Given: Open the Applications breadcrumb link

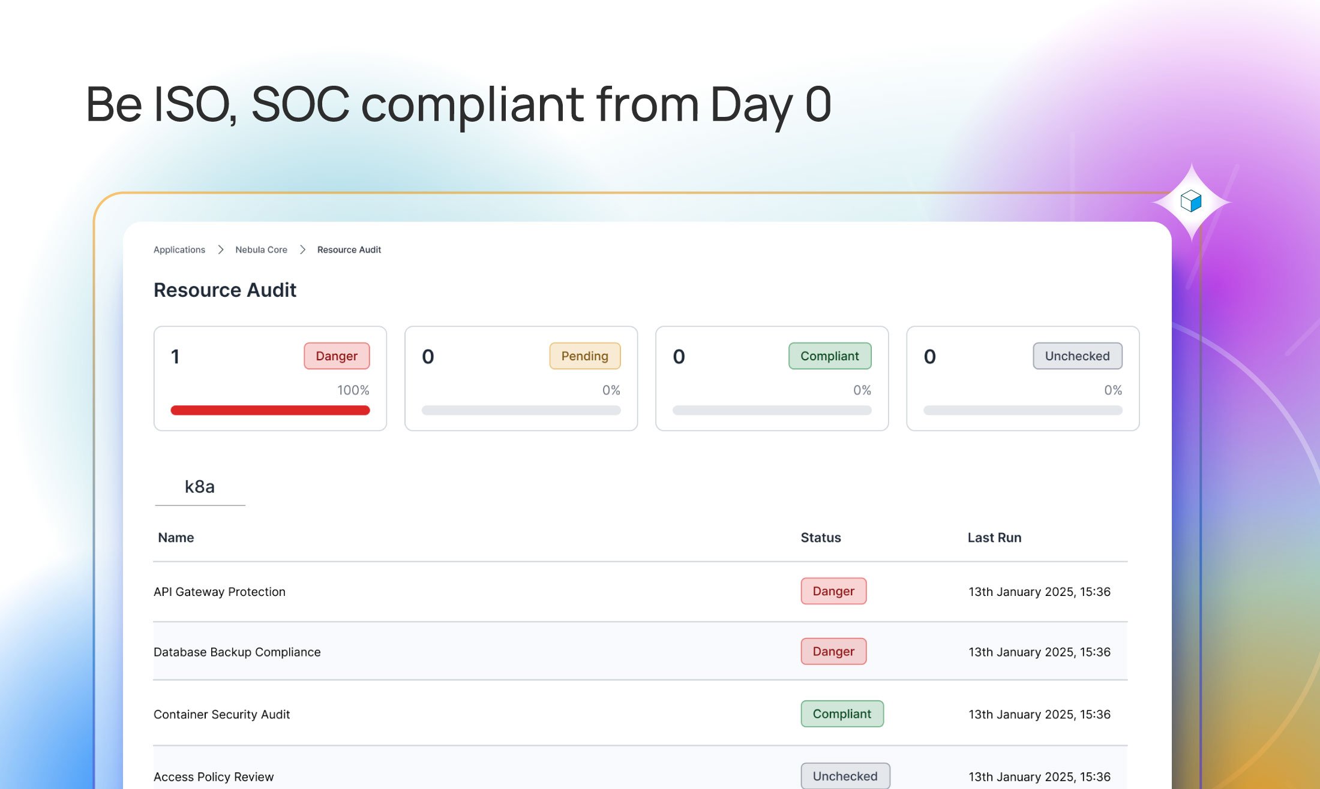Looking at the screenshot, I should 179,249.
